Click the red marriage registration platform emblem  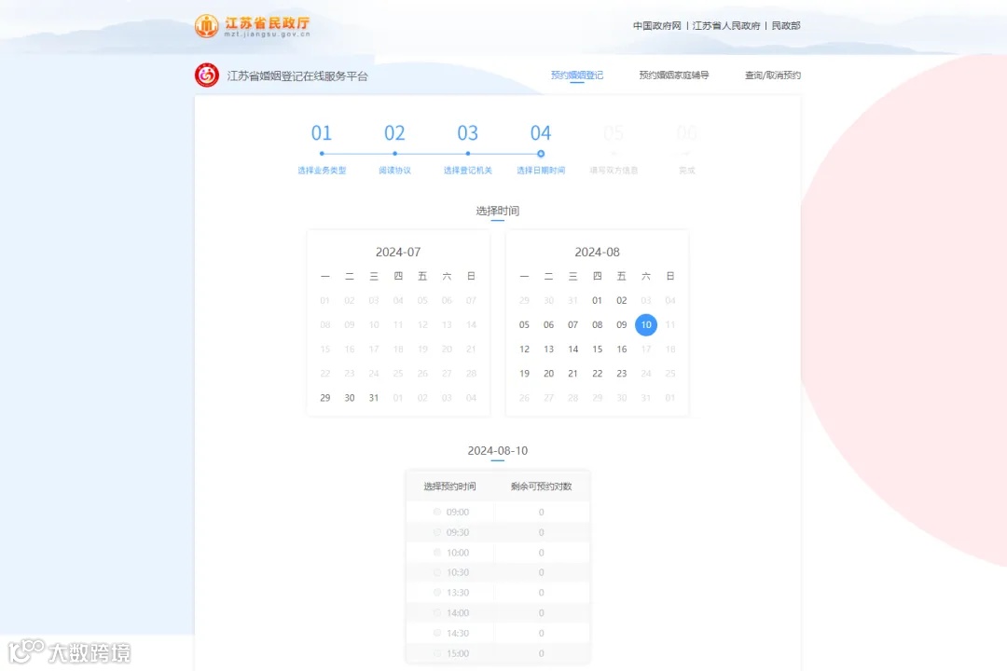pos(207,75)
